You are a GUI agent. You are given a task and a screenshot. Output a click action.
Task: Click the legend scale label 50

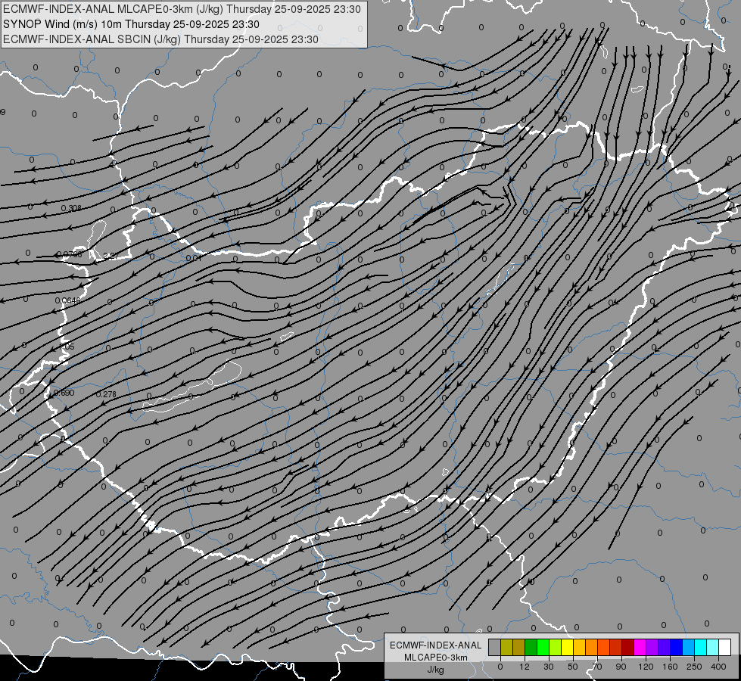coord(573,667)
